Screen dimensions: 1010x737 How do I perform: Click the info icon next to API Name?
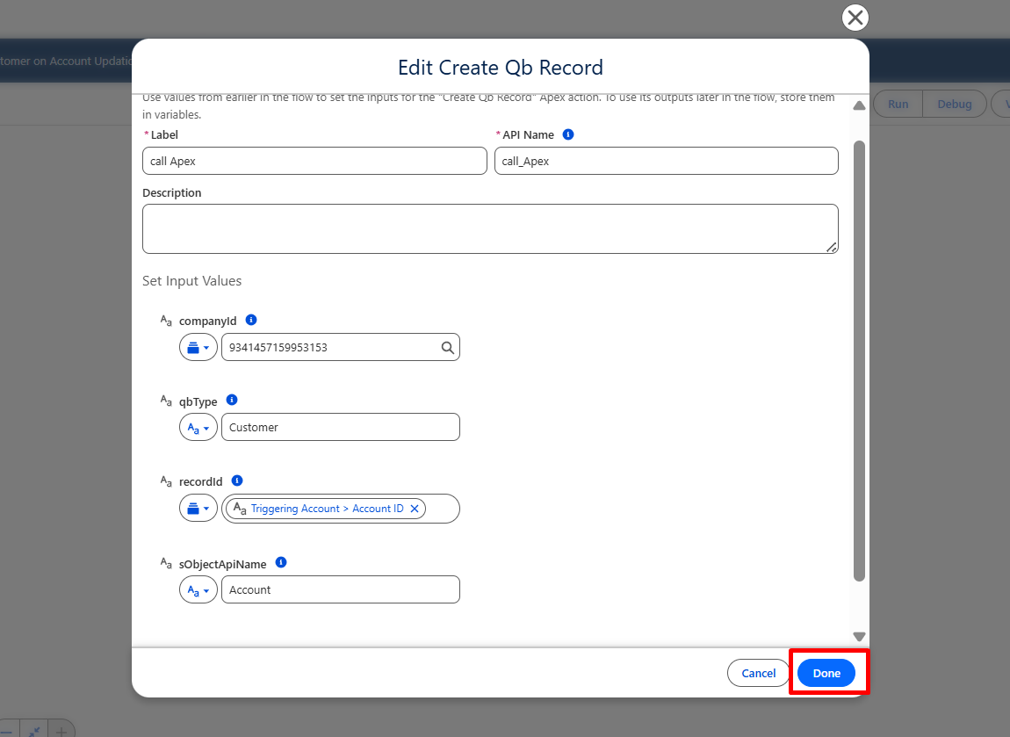(568, 134)
